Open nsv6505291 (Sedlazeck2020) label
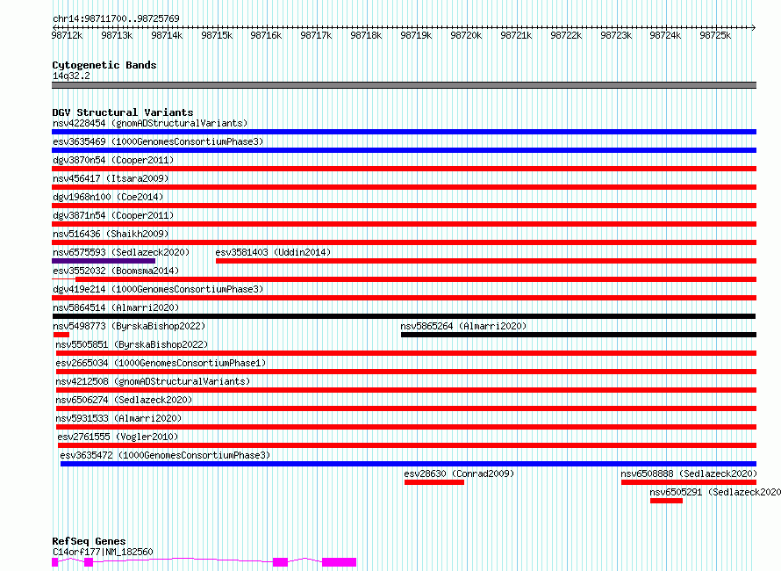The width and height of the screenshot is (781, 571). [715, 492]
